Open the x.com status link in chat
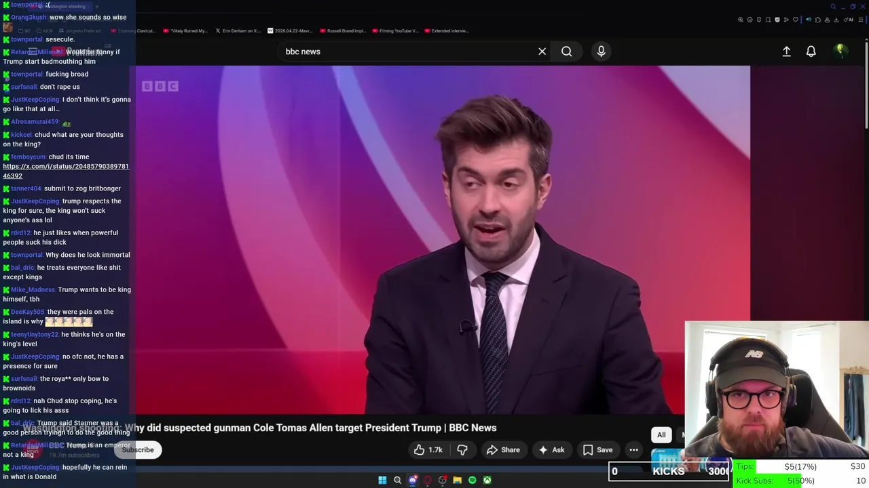This screenshot has height=488, width=869. [66, 171]
